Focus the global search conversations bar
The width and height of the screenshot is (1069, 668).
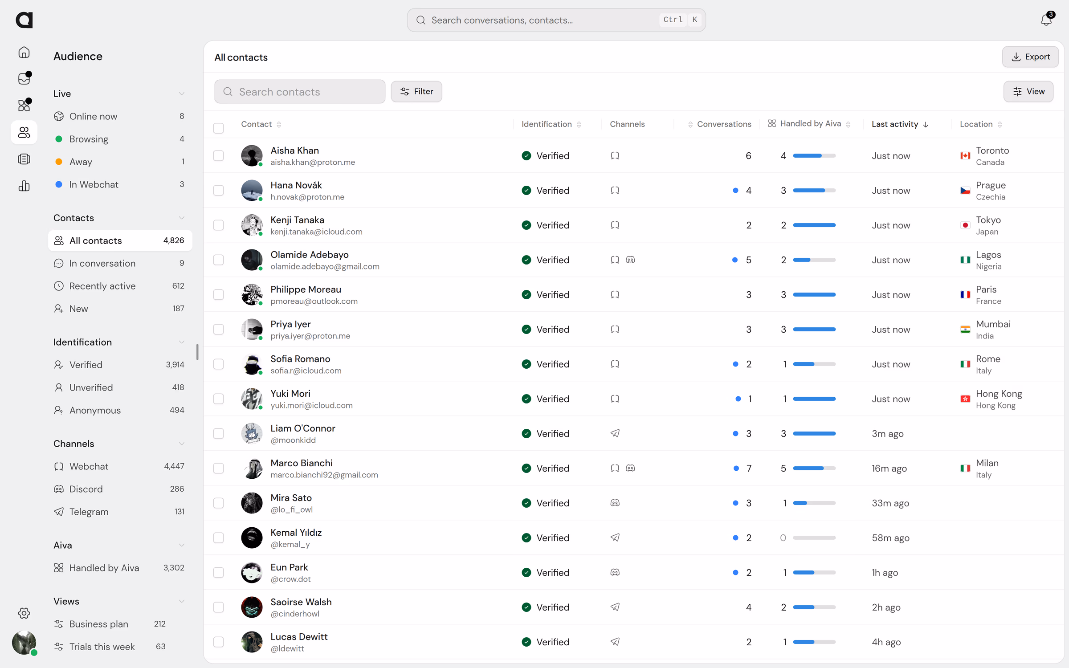click(556, 20)
